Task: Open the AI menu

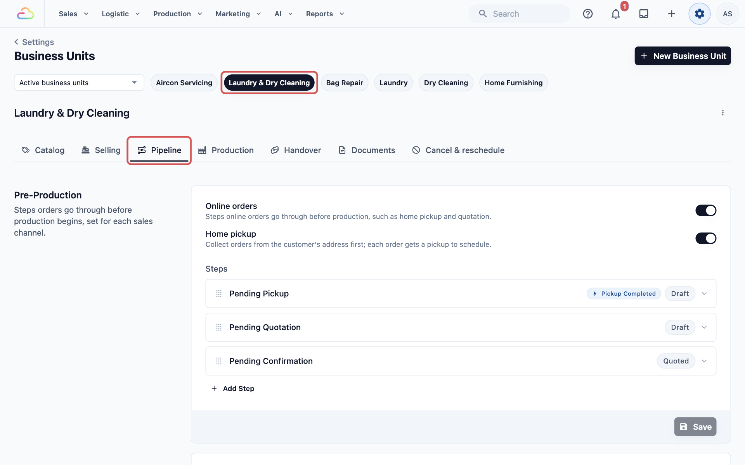Action: point(284,14)
